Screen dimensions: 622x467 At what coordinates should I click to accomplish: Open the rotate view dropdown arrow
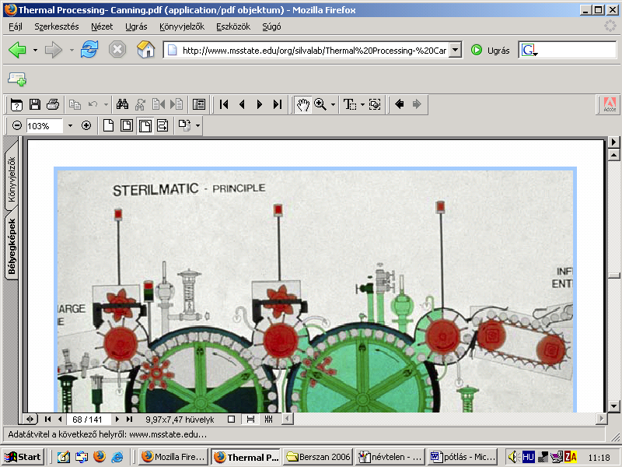click(197, 126)
